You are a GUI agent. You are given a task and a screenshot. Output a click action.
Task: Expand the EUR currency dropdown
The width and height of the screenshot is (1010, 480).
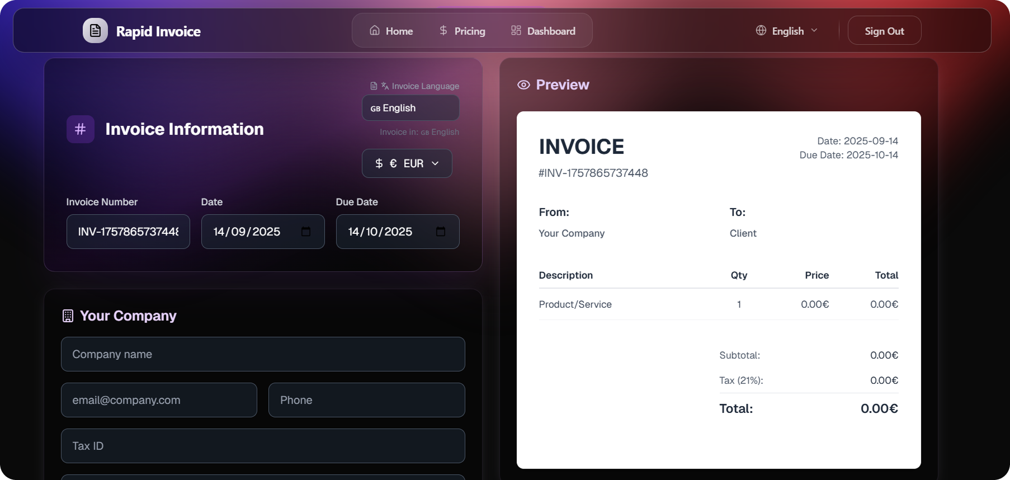pyautogui.click(x=407, y=163)
